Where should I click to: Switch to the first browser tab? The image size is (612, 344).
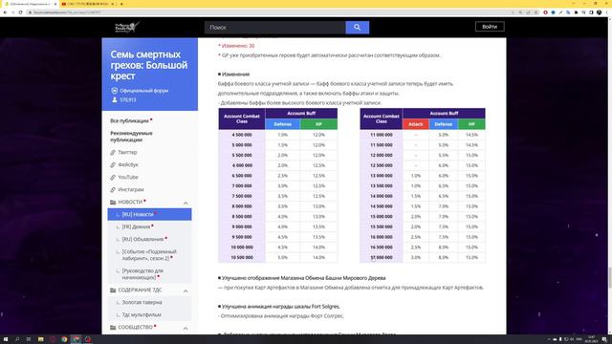(30, 4)
